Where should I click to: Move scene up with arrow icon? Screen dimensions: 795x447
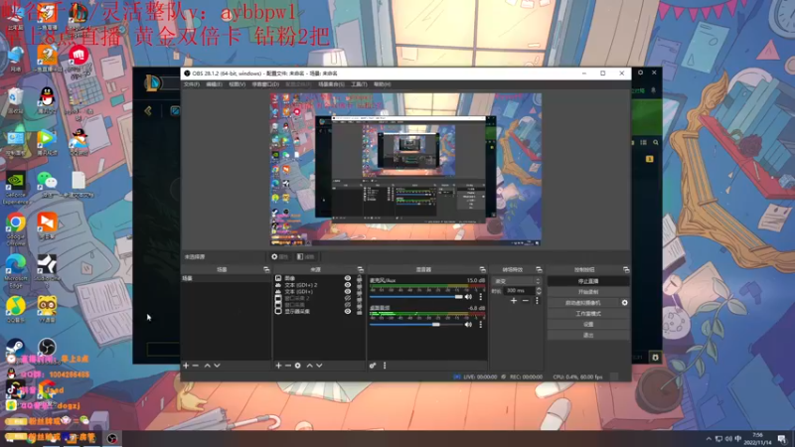(x=208, y=366)
